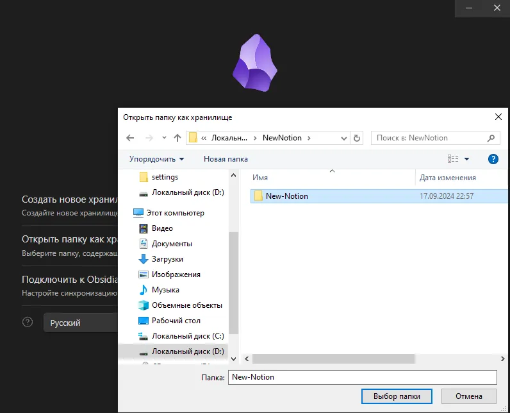Click horizontal scrollbar thumb in file list
Image resolution: width=510 pixels, height=413 pixels.
pos(333,359)
